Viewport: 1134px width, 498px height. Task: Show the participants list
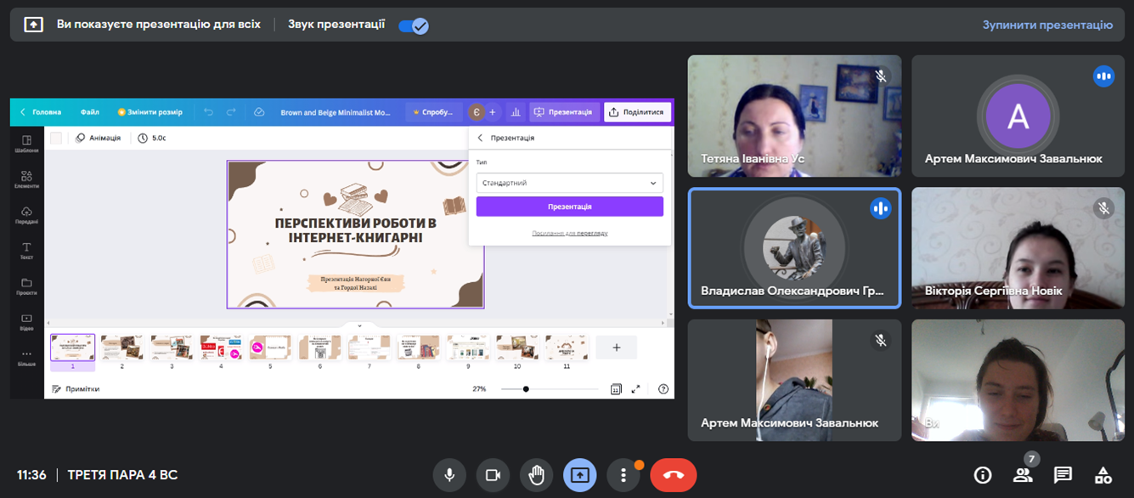click(1023, 475)
